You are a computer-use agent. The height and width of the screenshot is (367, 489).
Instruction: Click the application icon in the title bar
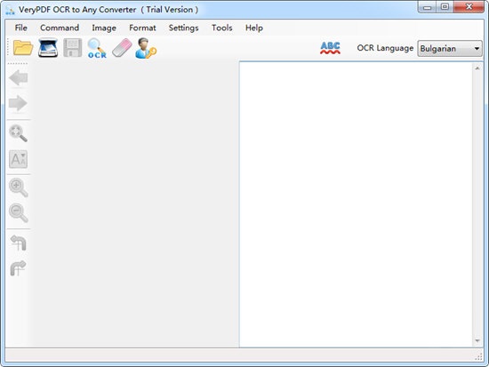point(10,10)
